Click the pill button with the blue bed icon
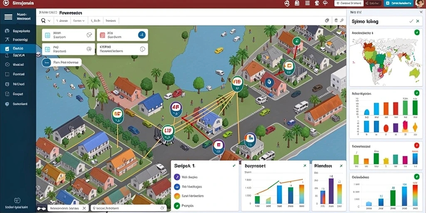Image resolution: width=426 pixels, height=213 pixels. tap(62, 62)
